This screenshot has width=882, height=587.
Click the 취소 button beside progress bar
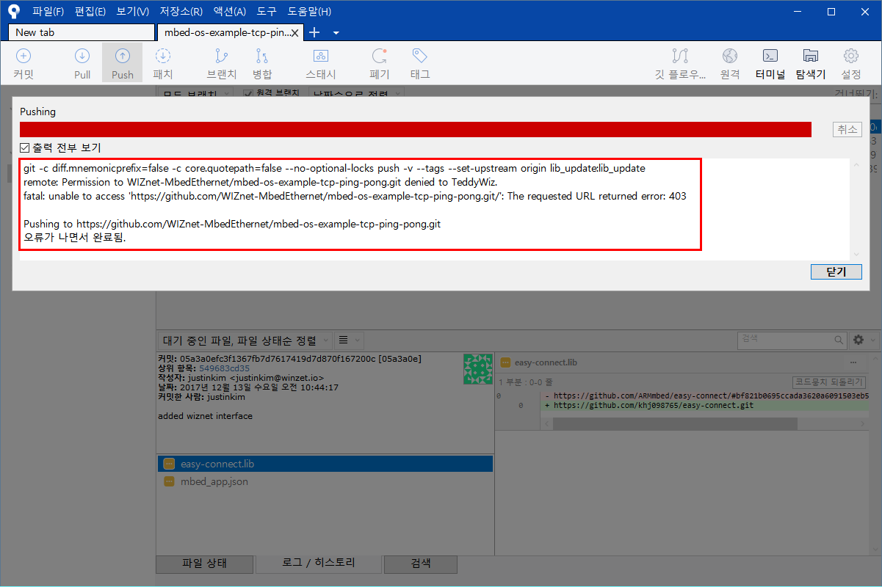[x=847, y=129]
